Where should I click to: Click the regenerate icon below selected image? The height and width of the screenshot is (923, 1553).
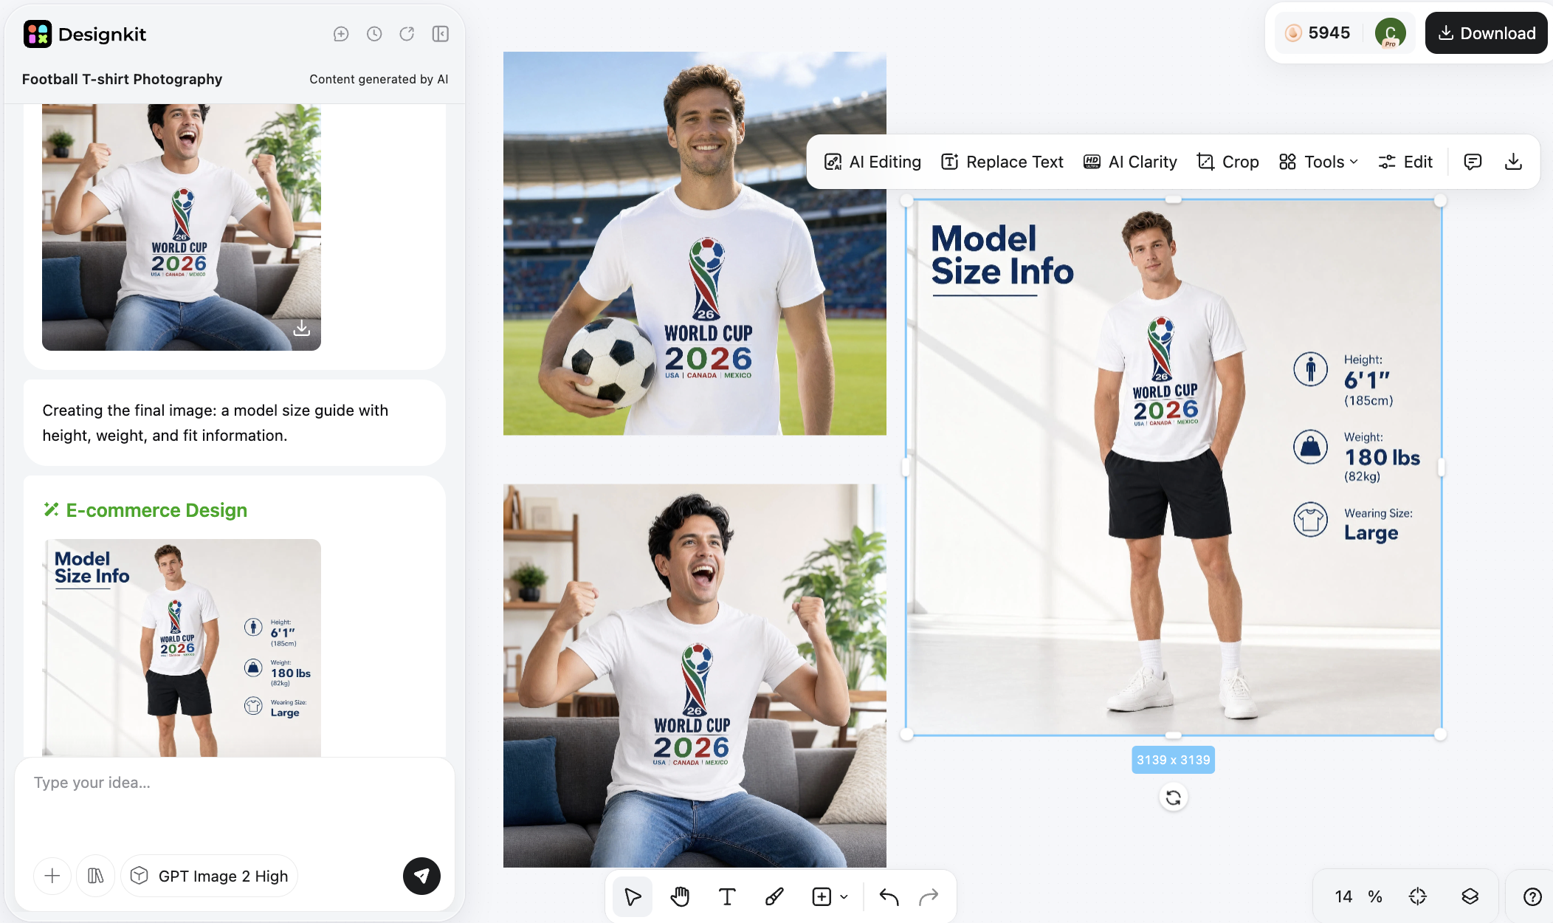(1174, 797)
